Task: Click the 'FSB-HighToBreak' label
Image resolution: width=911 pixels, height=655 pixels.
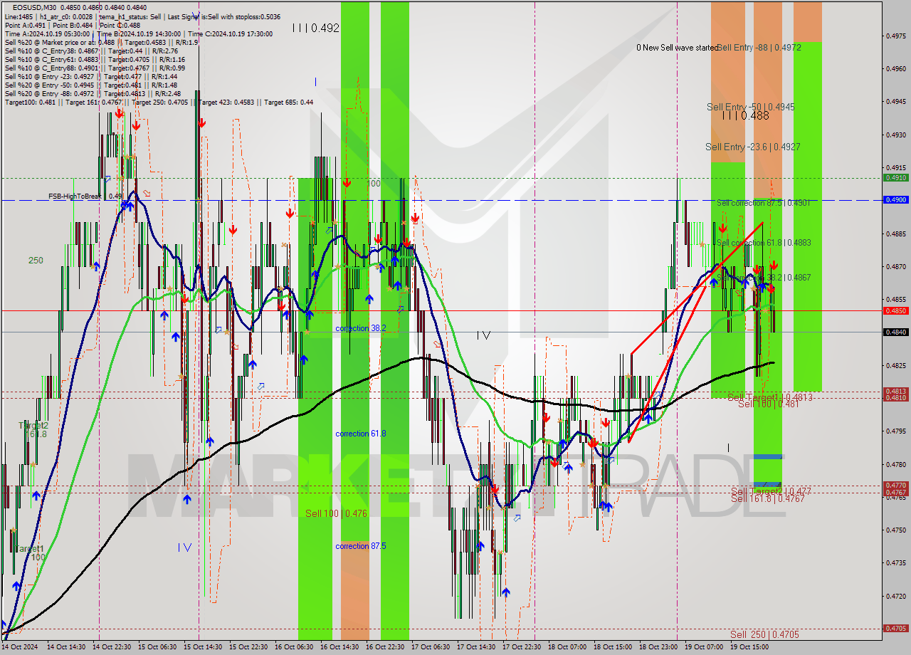Action: click(x=75, y=196)
